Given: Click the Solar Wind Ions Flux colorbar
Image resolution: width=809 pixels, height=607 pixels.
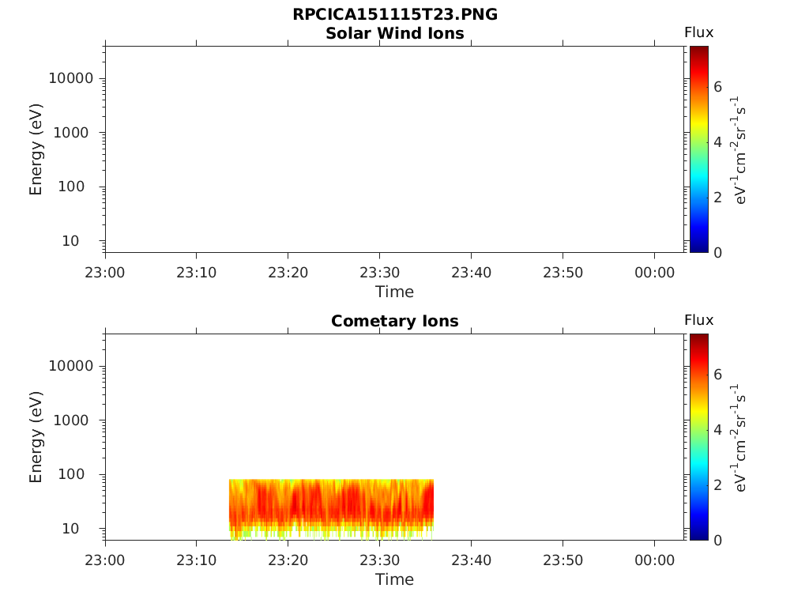Looking at the screenshot, I should pyautogui.click(x=699, y=149).
